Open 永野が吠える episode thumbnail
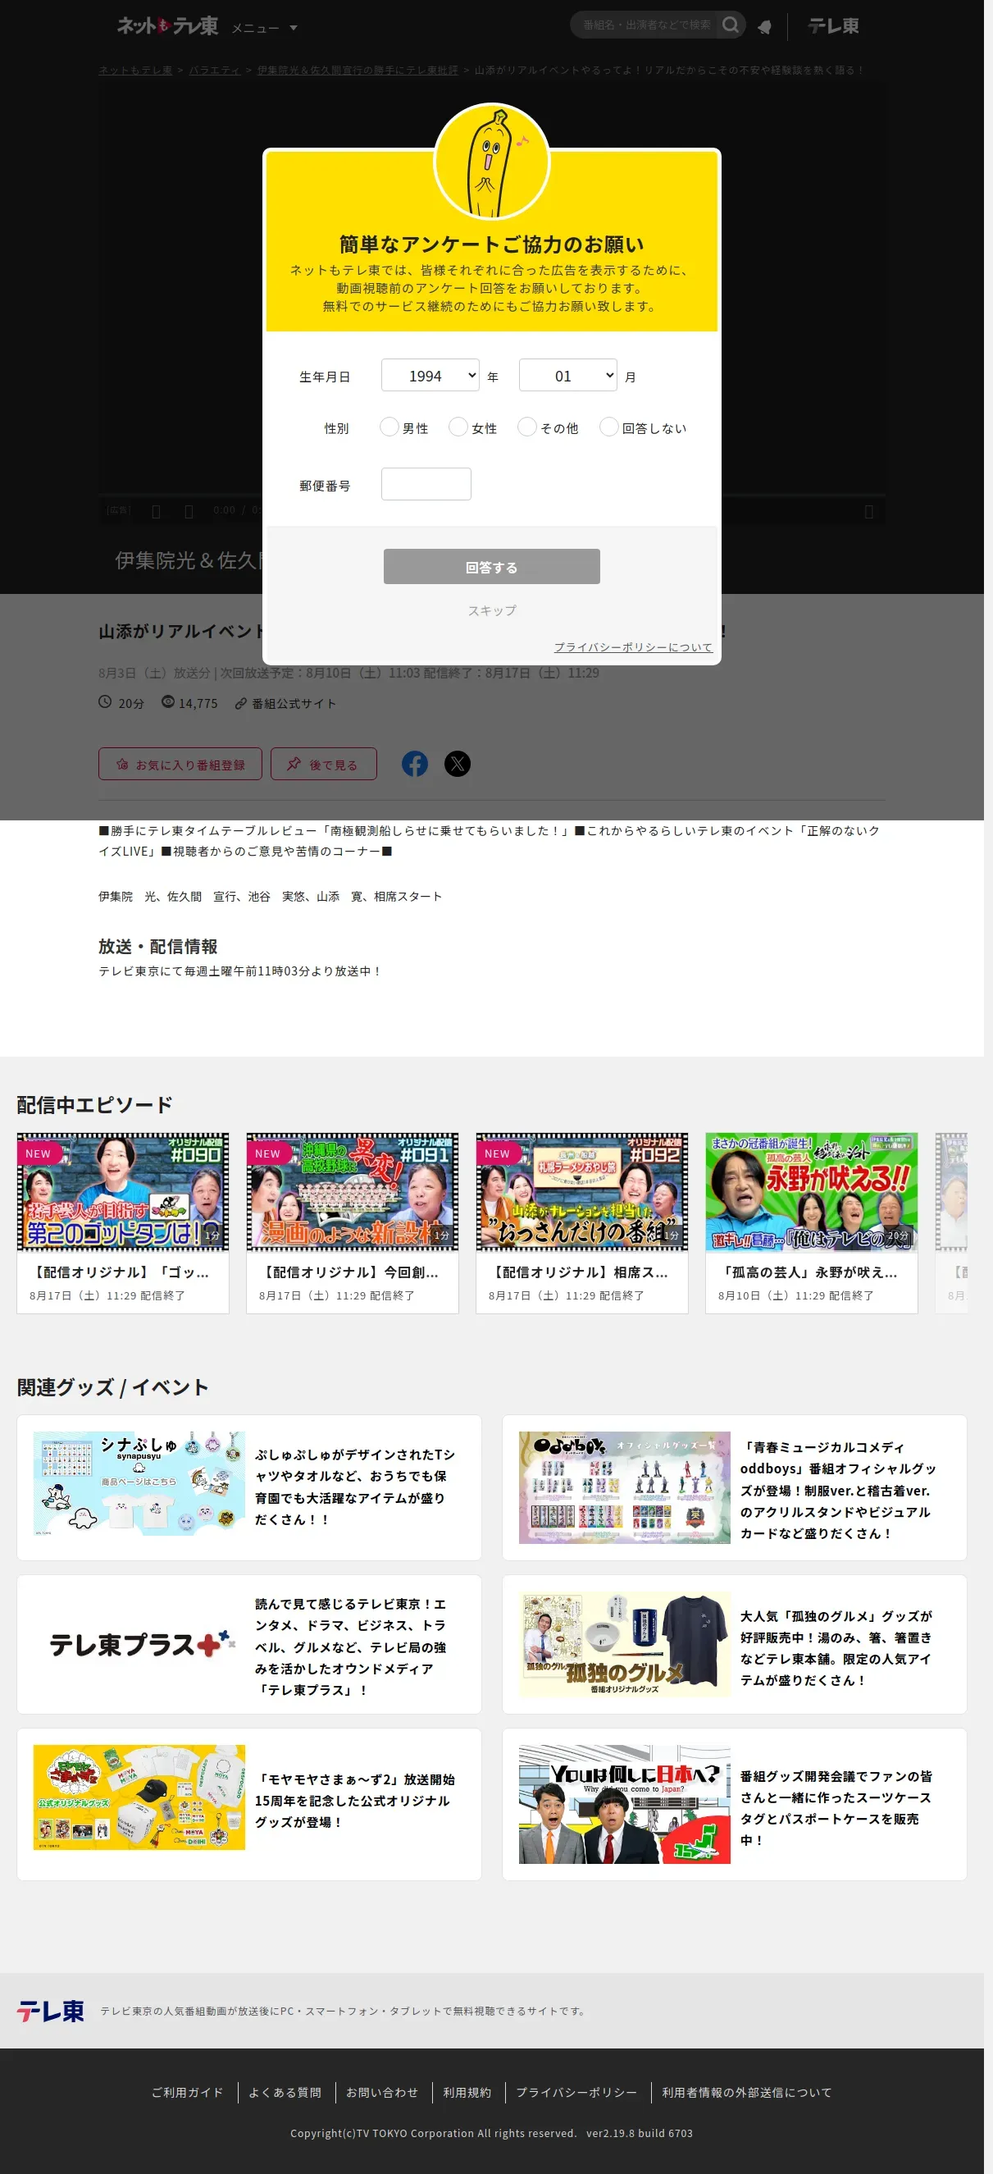The width and height of the screenshot is (993, 2174). tap(812, 1192)
